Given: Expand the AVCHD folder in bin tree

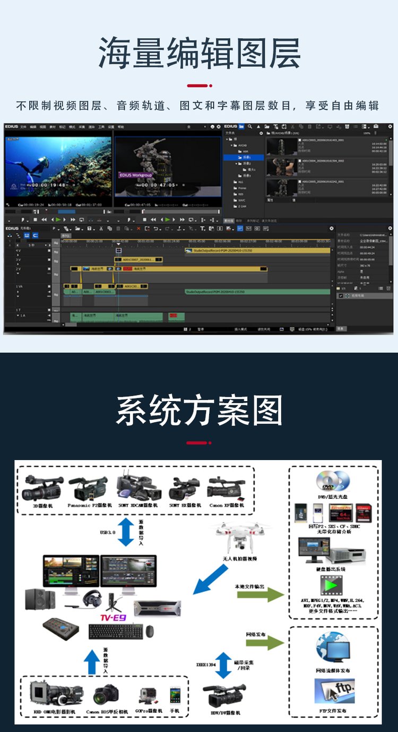Looking at the screenshot, I should tap(232, 146).
